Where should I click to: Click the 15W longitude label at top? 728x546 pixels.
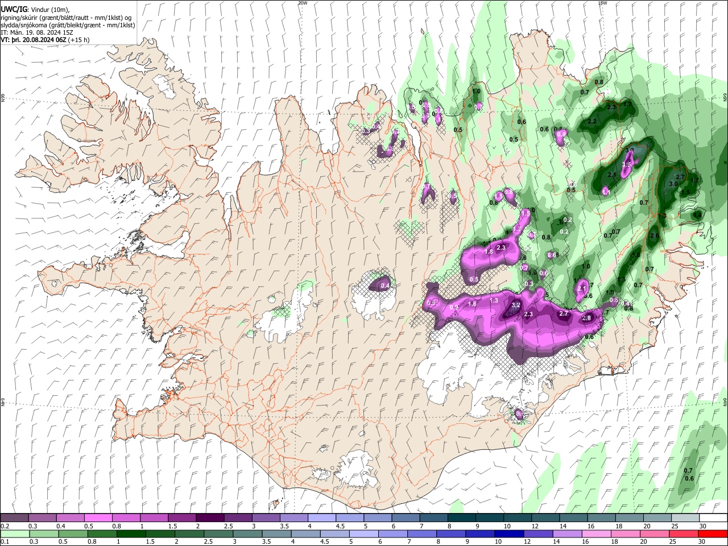[602, 3]
